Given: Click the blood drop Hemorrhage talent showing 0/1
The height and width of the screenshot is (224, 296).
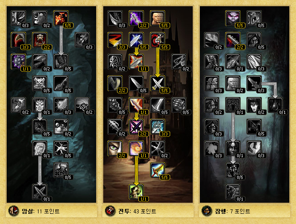Looking at the screenshot, I should click(275, 105).
